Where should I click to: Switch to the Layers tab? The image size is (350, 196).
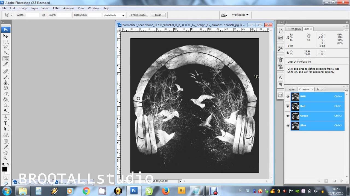291,89
